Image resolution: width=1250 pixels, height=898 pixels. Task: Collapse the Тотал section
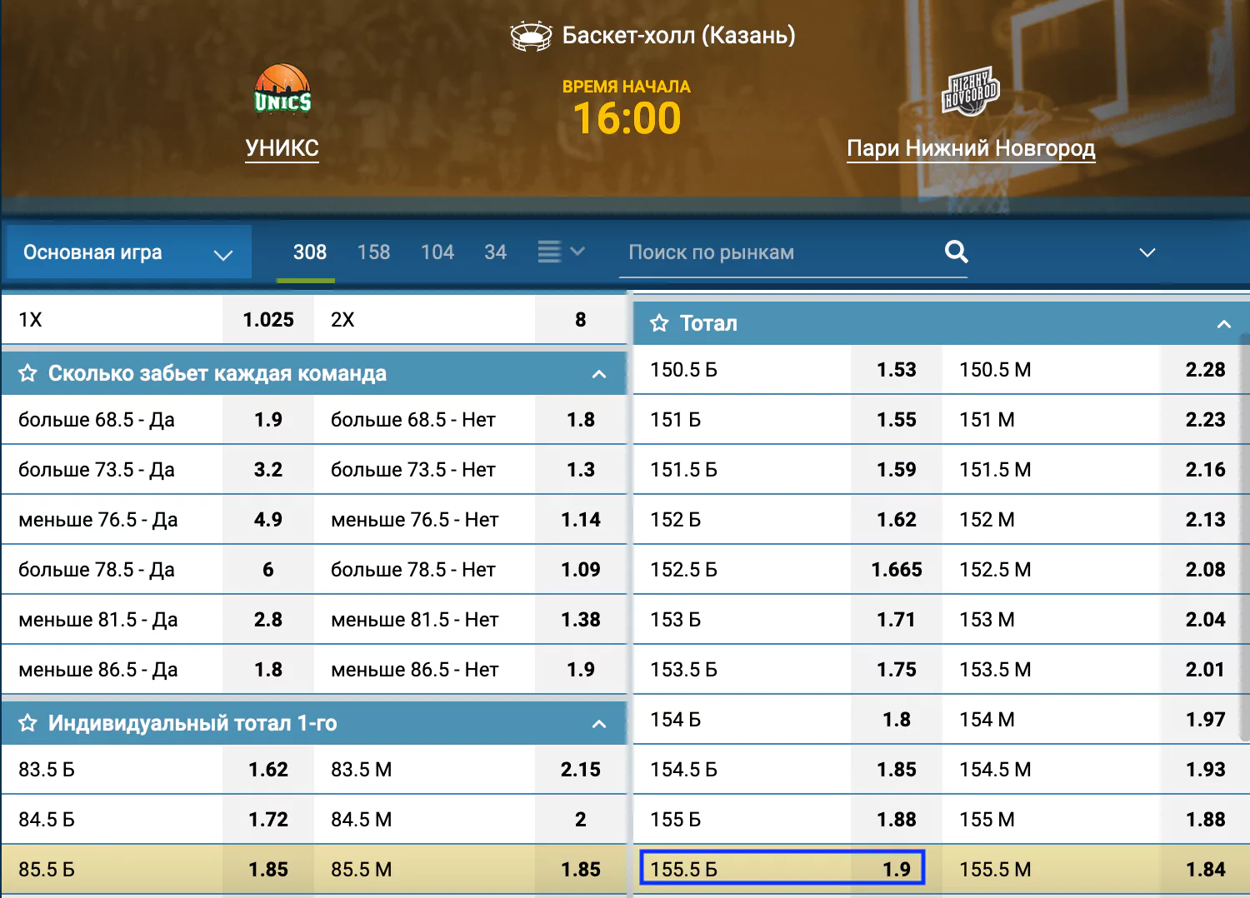pyautogui.click(x=1223, y=324)
